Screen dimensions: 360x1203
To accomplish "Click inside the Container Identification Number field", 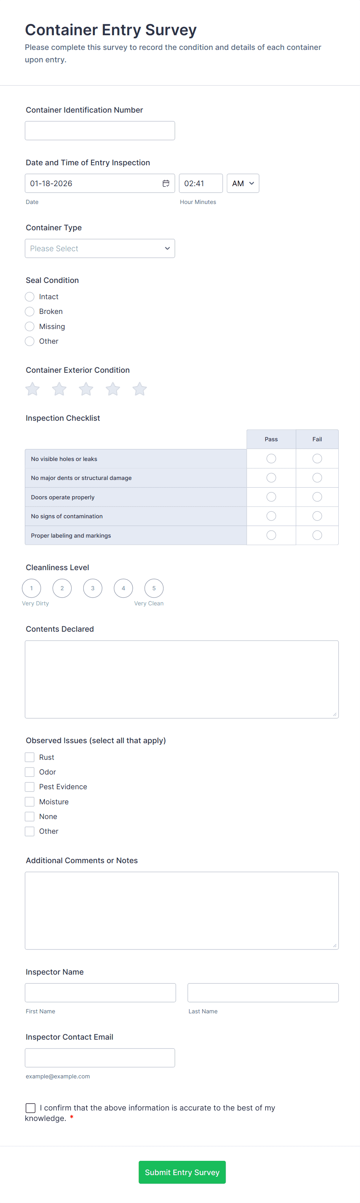I will pyautogui.click(x=99, y=130).
